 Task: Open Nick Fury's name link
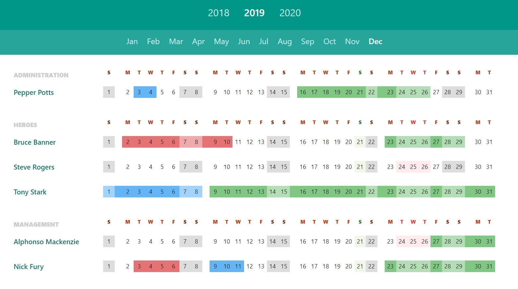29,266
